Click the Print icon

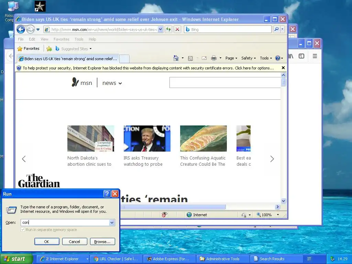tap(214, 58)
